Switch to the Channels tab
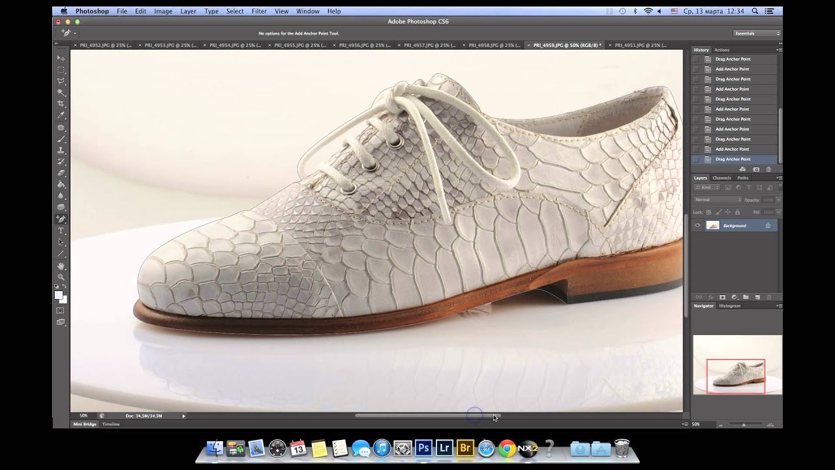This screenshot has height=470, width=835. click(x=721, y=178)
